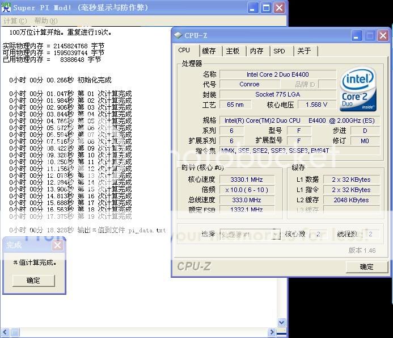Click the 实际物理内存 2145824768 字节 line
393x338 pixels.
pyautogui.click(x=53, y=46)
